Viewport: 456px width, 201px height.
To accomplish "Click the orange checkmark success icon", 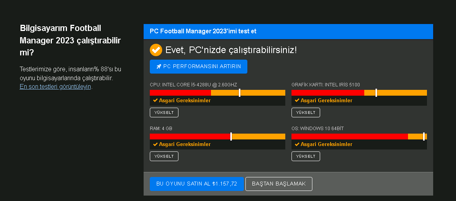I will click(x=156, y=50).
